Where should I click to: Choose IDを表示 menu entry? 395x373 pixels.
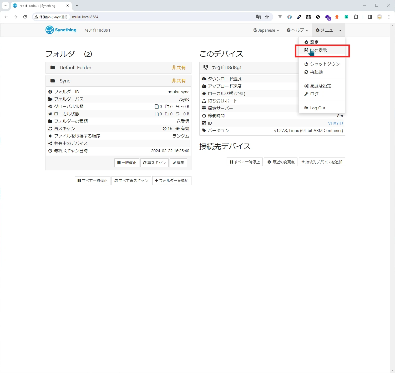322,50
